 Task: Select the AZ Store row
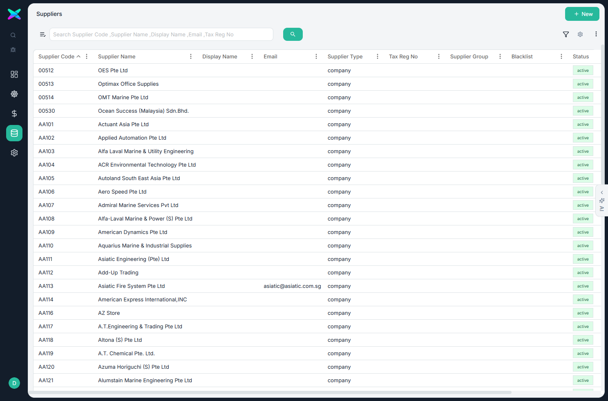click(x=317, y=313)
